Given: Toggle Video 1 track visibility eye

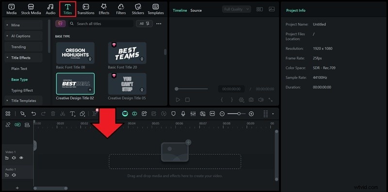Looking at the screenshot, I should click(x=21, y=158).
